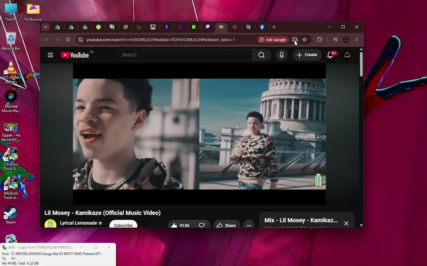Viewport: 427px width, 266px height.
Task: Open the browser Extensions puzzle icon
Action: coord(320,40)
